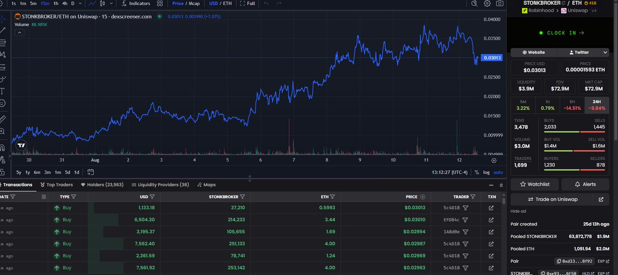Open the Maps tab
Viewport: 618px width, 275px height.
(206, 185)
